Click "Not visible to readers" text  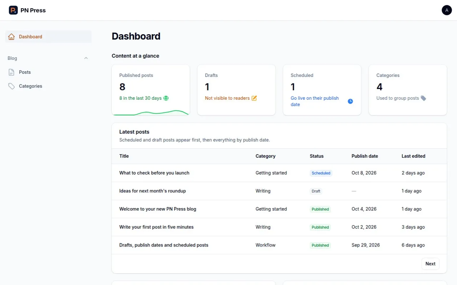[x=227, y=98]
